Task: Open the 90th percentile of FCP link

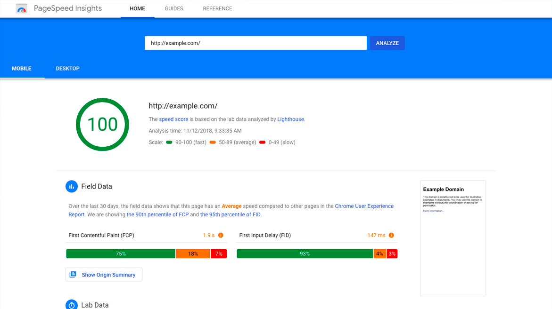Action: point(158,214)
